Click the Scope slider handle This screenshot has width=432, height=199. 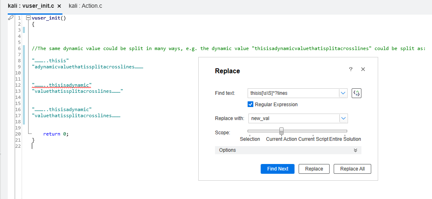coord(281,131)
